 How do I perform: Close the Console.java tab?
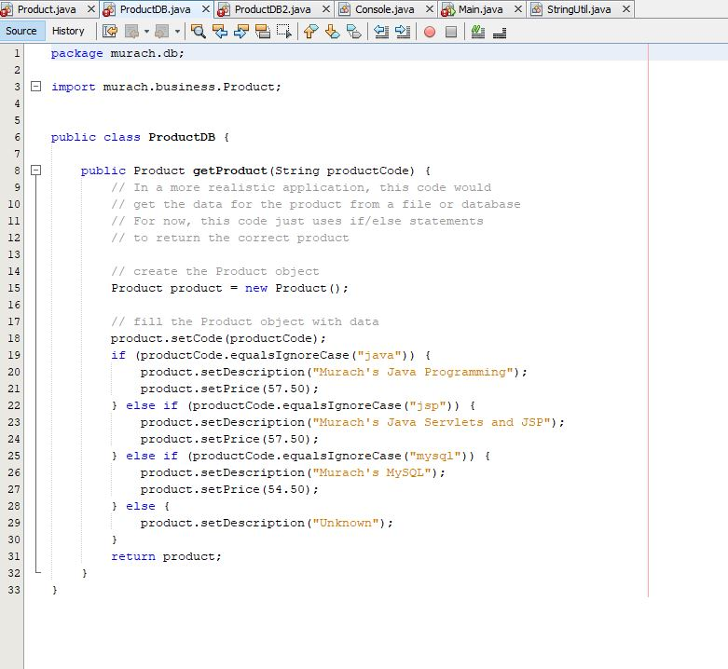click(430, 9)
